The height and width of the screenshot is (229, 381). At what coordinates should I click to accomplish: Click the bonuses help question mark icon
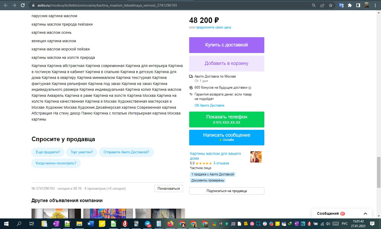click(x=250, y=88)
